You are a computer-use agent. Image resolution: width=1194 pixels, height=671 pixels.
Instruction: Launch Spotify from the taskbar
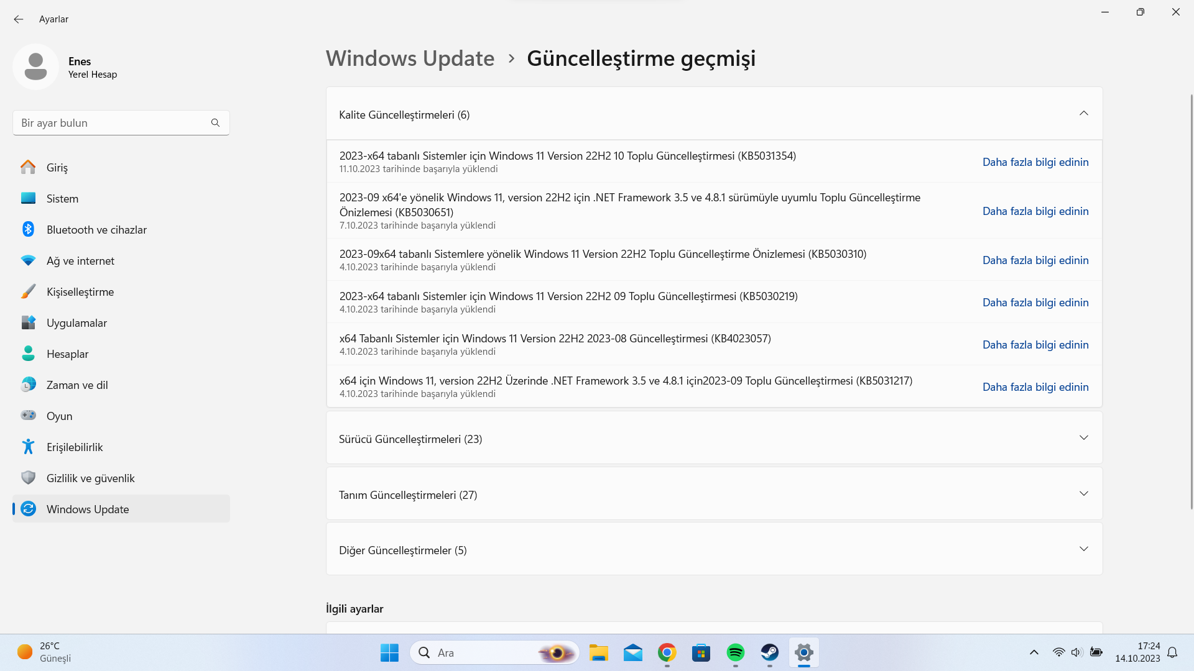point(735,652)
